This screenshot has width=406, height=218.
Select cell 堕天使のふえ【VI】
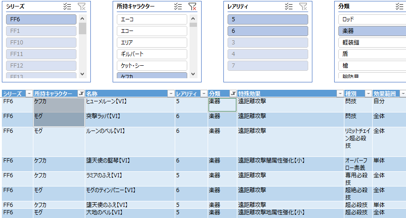[130, 205]
